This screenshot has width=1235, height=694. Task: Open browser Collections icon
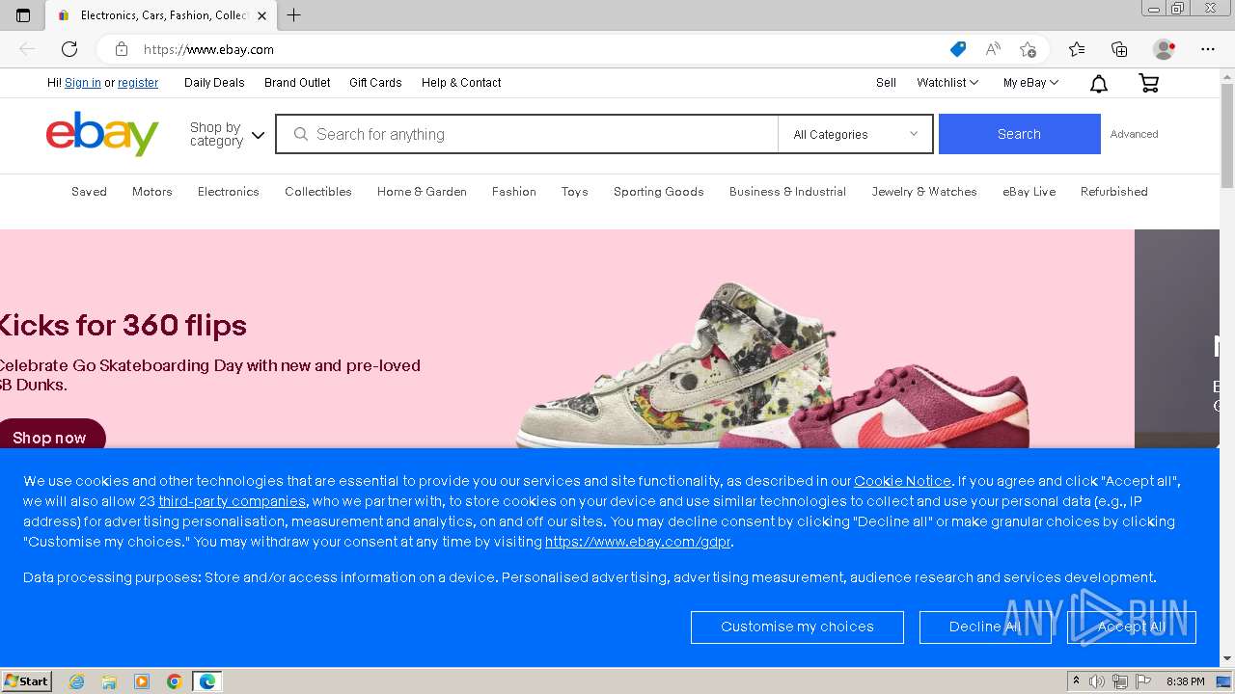pyautogui.click(x=1119, y=49)
